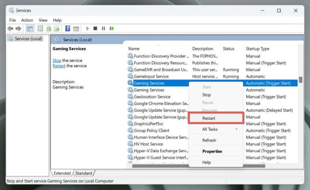This screenshot has height=190, width=310.
Task: Open the Action menu
Action: (27, 20)
